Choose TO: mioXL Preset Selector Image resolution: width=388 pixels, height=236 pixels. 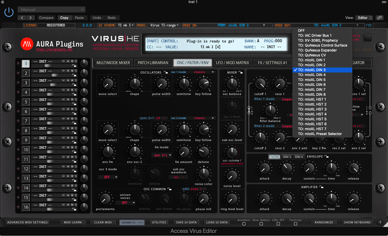click(322, 134)
